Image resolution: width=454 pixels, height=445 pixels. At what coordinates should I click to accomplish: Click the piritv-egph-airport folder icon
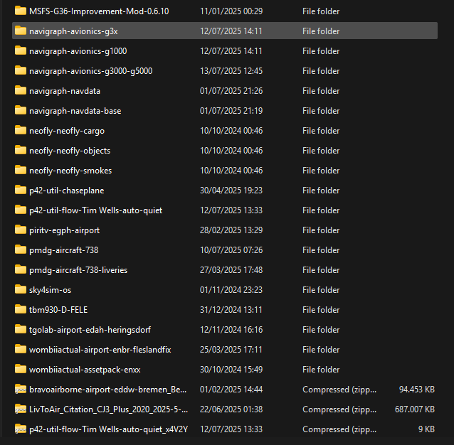click(20, 230)
